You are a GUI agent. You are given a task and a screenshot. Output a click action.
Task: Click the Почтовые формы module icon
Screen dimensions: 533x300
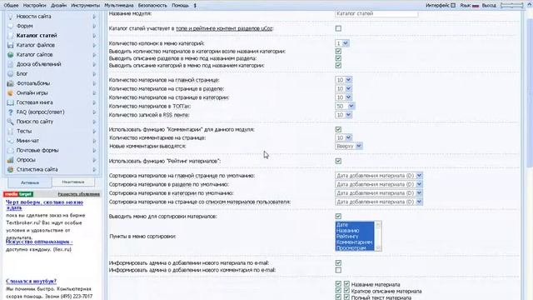point(11,150)
